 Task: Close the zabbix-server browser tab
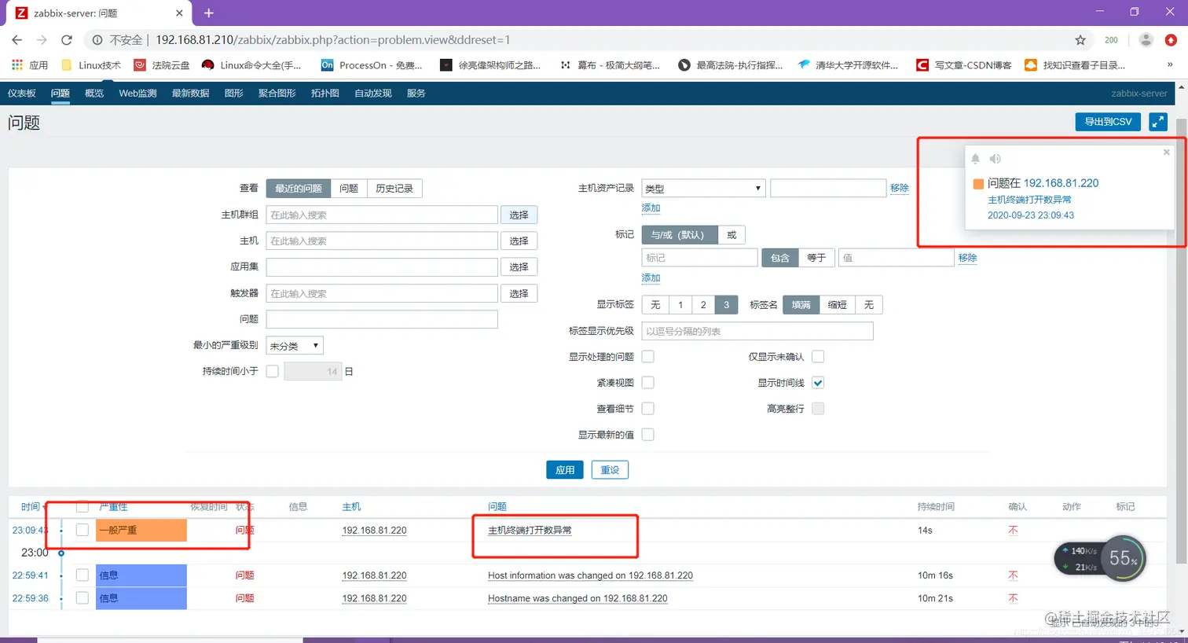(x=179, y=13)
